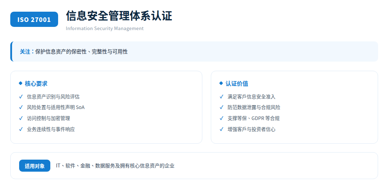Select the heading 信息安全管理体系认证
Image resolution: width=388 pixels, height=189 pixels.
119,16
